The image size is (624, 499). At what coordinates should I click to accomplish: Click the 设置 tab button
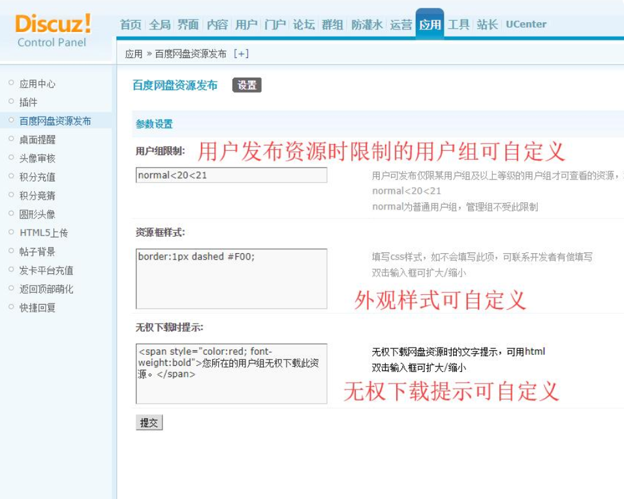(x=247, y=85)
